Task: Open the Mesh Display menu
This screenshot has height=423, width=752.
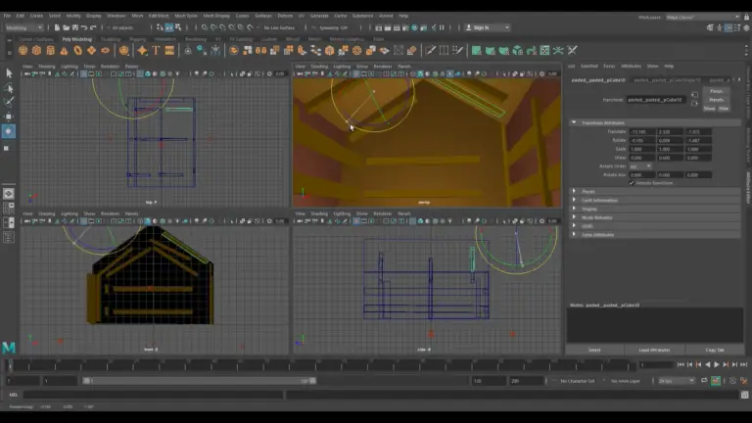Action: tap(216, 16)
